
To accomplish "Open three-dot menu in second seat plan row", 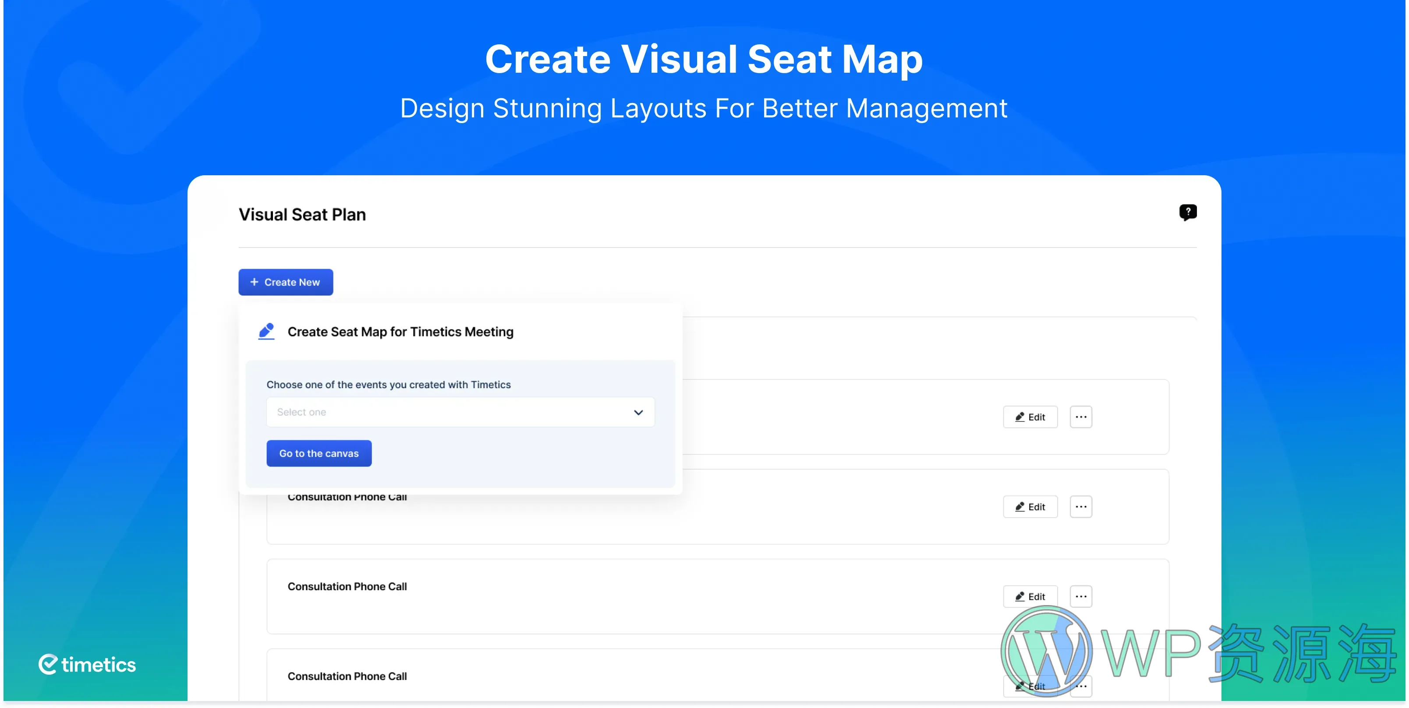I will coord(1081,506).
